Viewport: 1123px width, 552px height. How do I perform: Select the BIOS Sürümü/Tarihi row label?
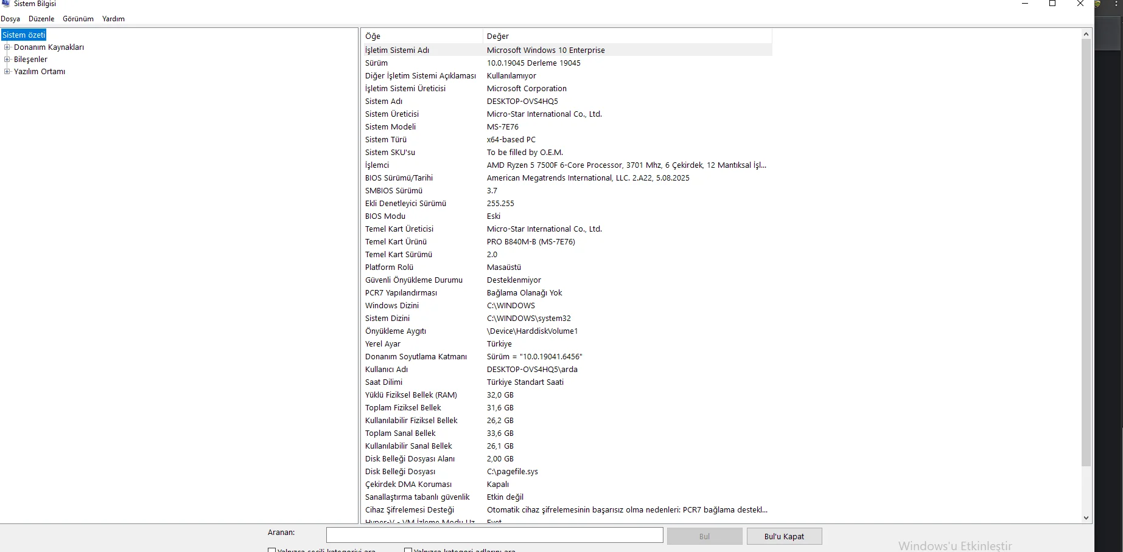coord(399,178)
